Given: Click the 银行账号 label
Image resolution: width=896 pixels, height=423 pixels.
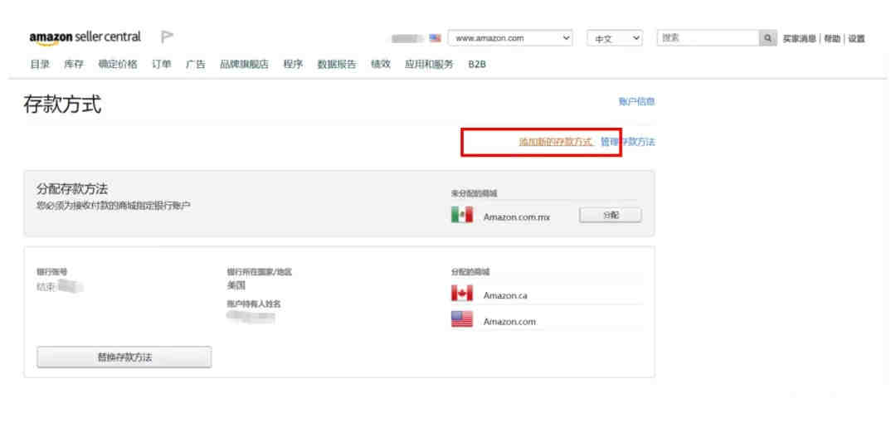Looking at the screenshot, I should pos(52,272).
